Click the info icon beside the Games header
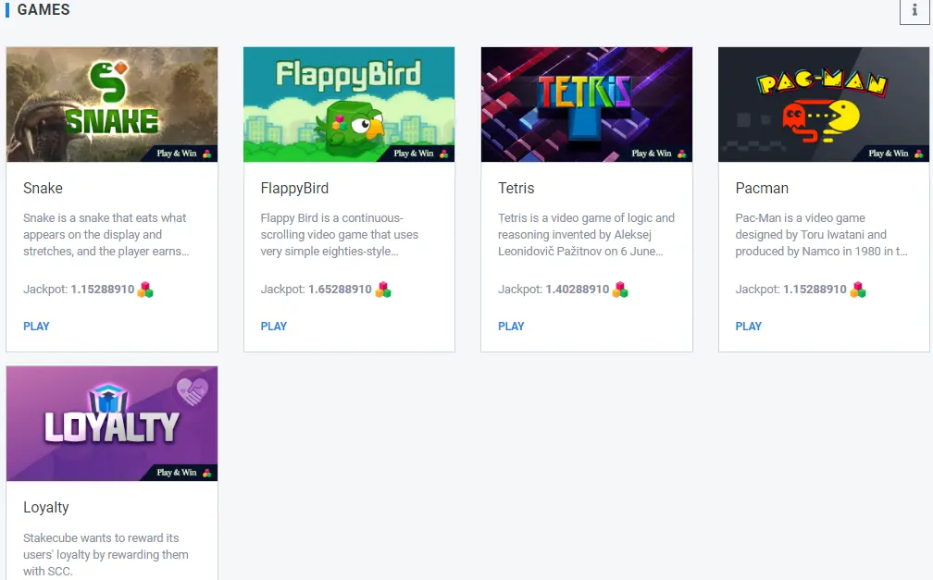Image resolution: width=933 pixels, height=580 pixels. 914,10
